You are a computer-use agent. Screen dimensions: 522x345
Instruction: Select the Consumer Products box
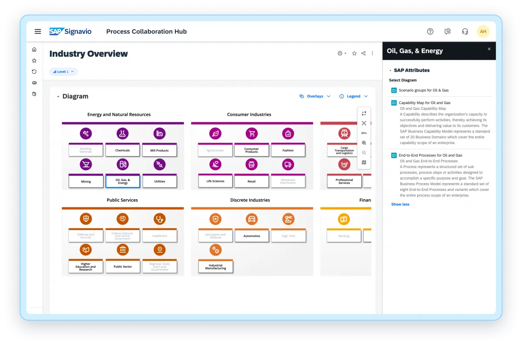pos(251,150)
